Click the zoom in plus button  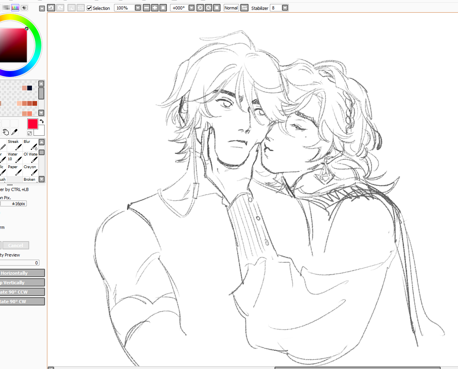coord(155,8)
